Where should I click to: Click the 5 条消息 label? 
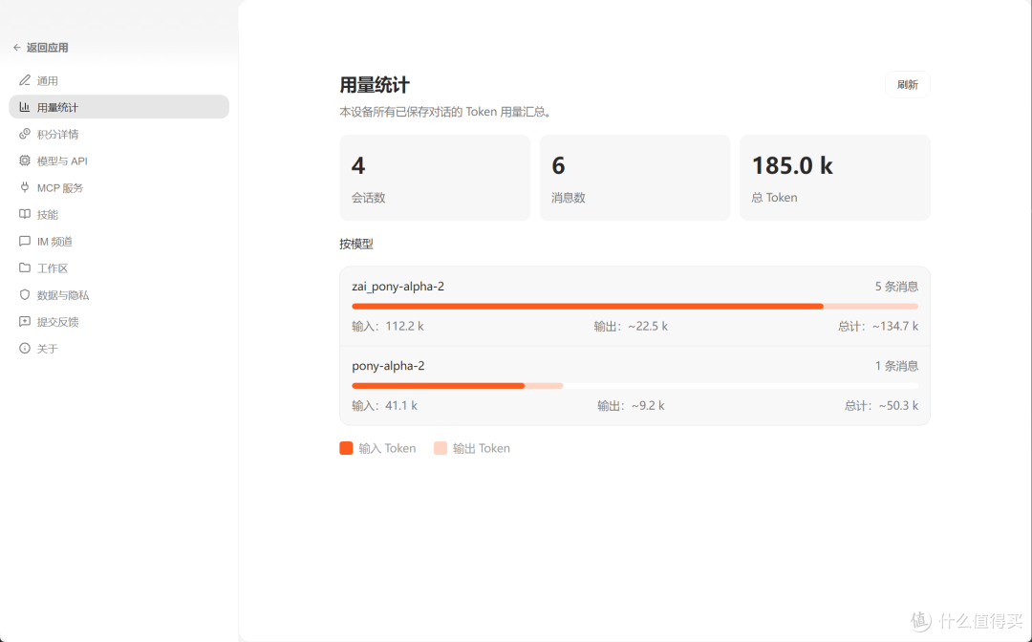pos(896,287)
